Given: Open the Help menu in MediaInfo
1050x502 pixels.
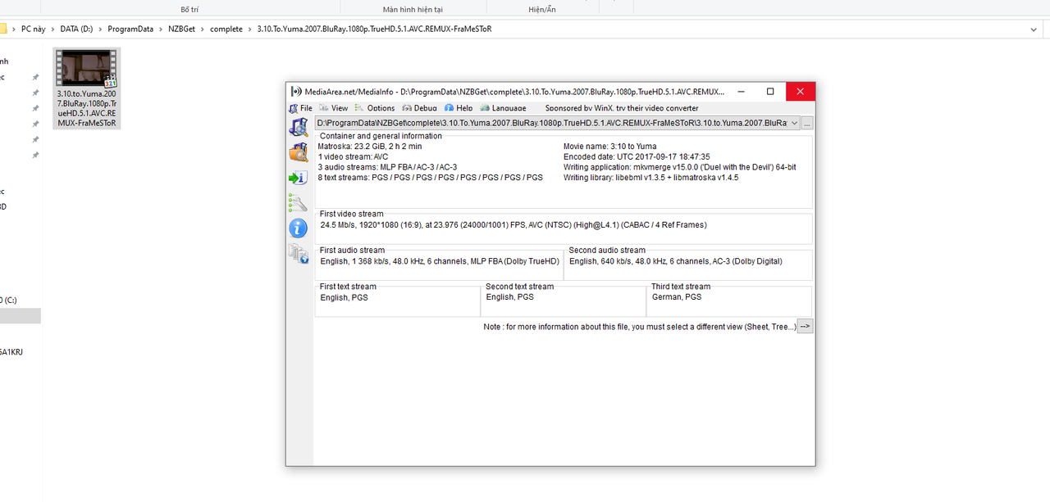Looking at the screenshot, I should coord(459,108).
